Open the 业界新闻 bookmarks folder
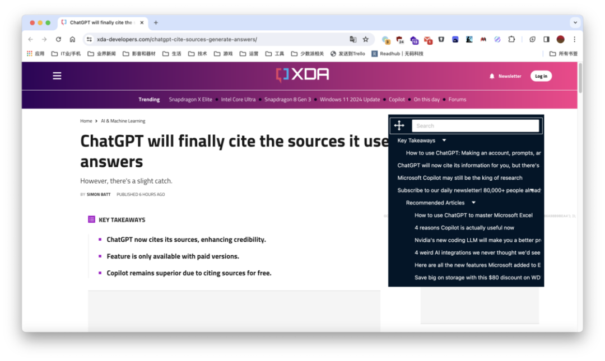The width and height of the screenshot is (605, 361). 102,54
